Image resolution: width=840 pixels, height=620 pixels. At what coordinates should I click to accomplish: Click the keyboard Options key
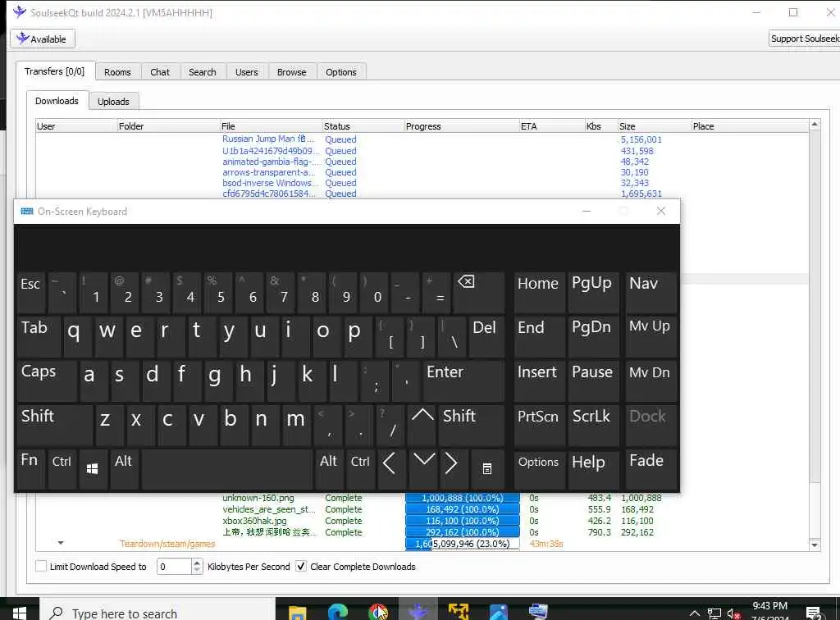[539, 469]
